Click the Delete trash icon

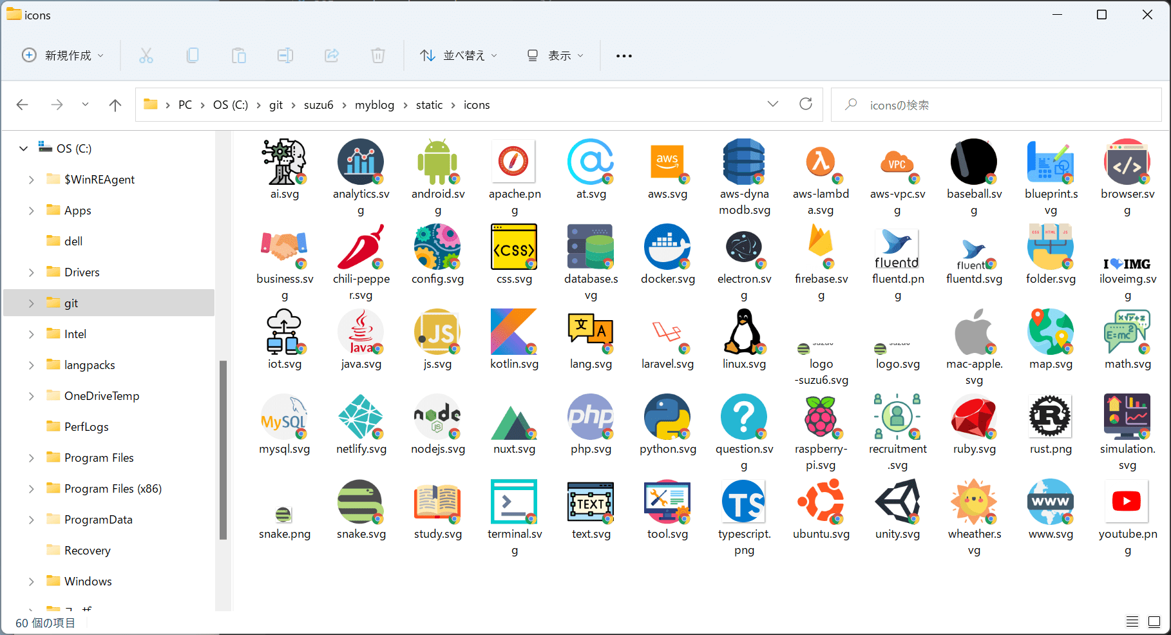[x=378, y=56]
